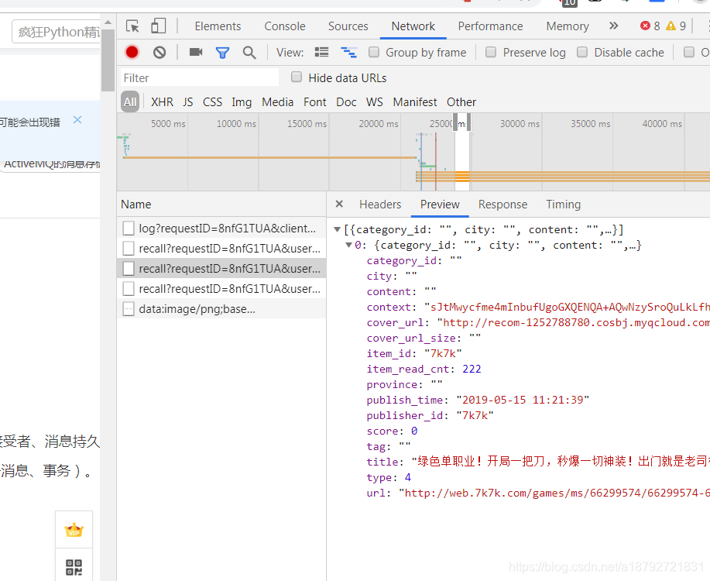Filter requests by CSS
Viewport: 710px width, 581px height.
tap(212, 102)
